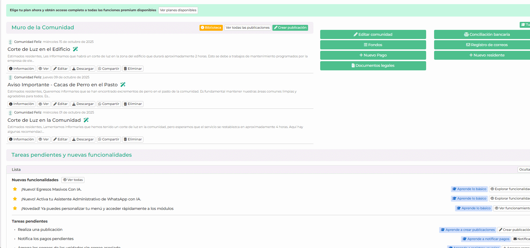The image size is (530, 248).
Task: Click Crear publicación beside Realiza una publicación
Action: click(514, 230)
